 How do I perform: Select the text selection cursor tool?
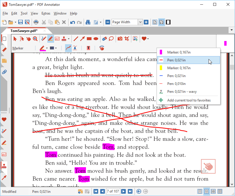click(22, 39)
